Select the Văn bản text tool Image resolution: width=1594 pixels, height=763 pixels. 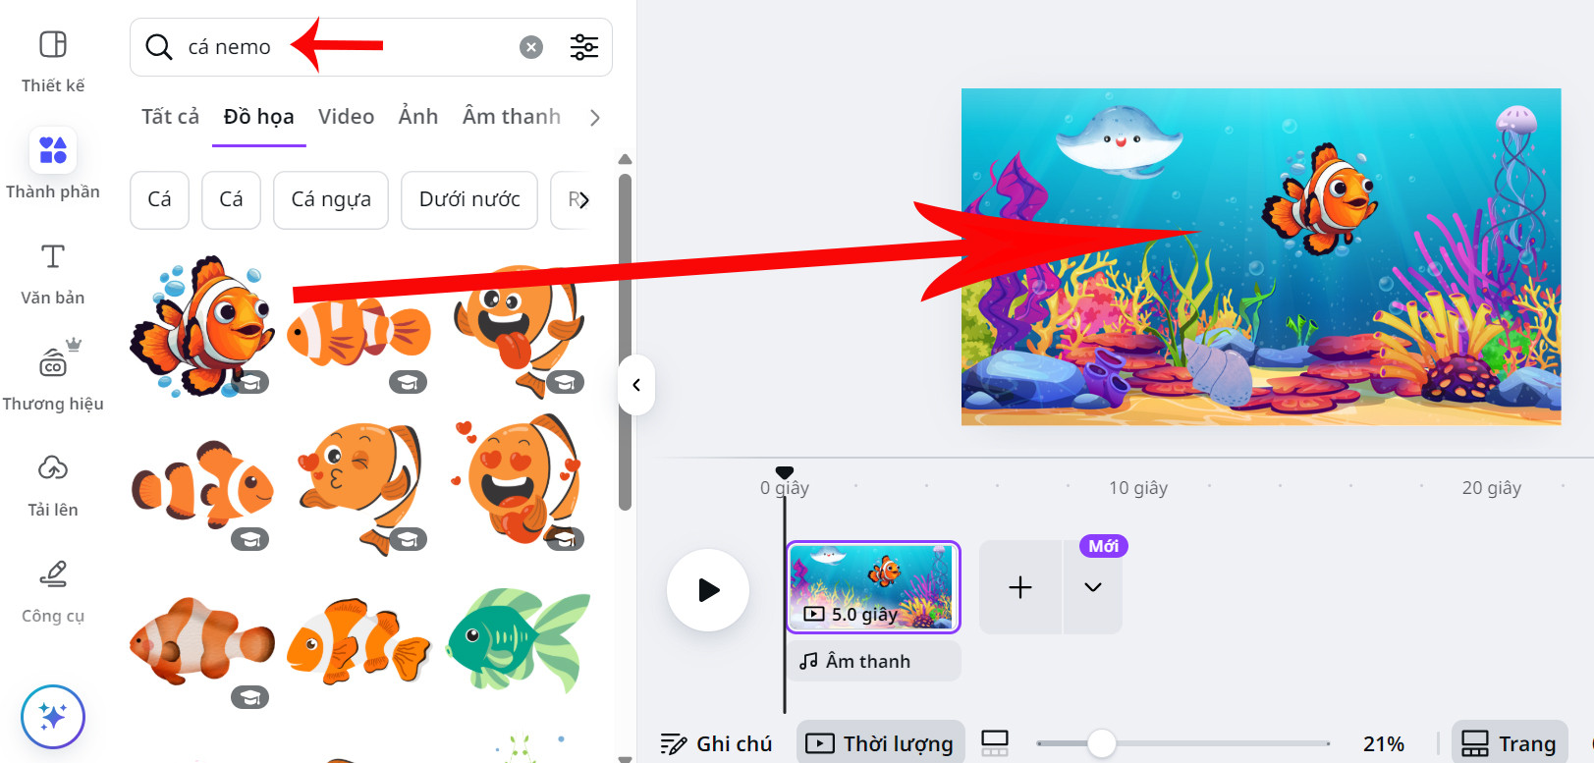point(53,273)
